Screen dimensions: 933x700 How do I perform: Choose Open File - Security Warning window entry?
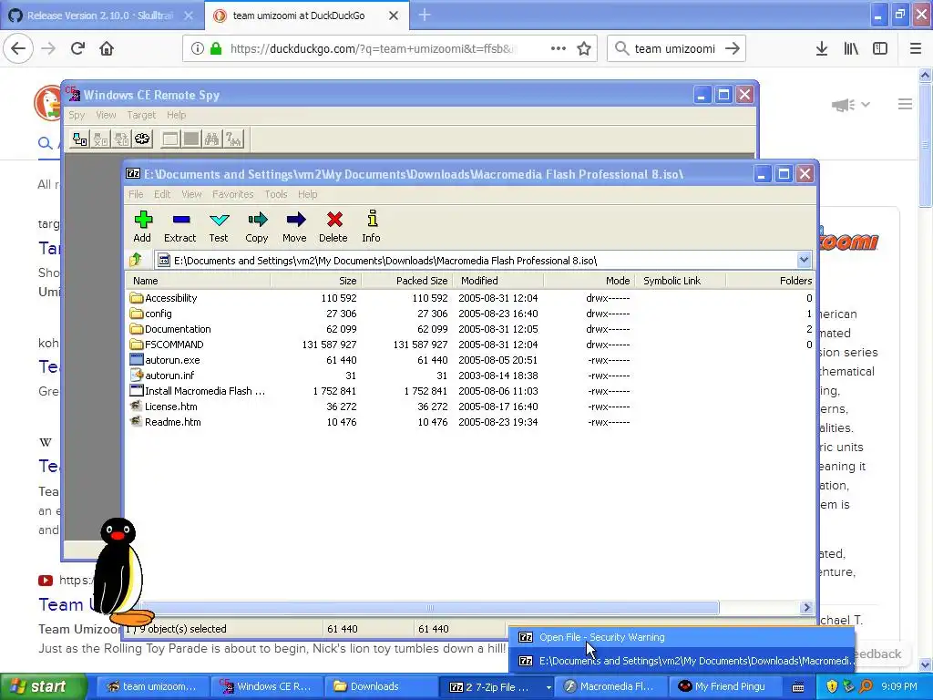tap(682, 637)
